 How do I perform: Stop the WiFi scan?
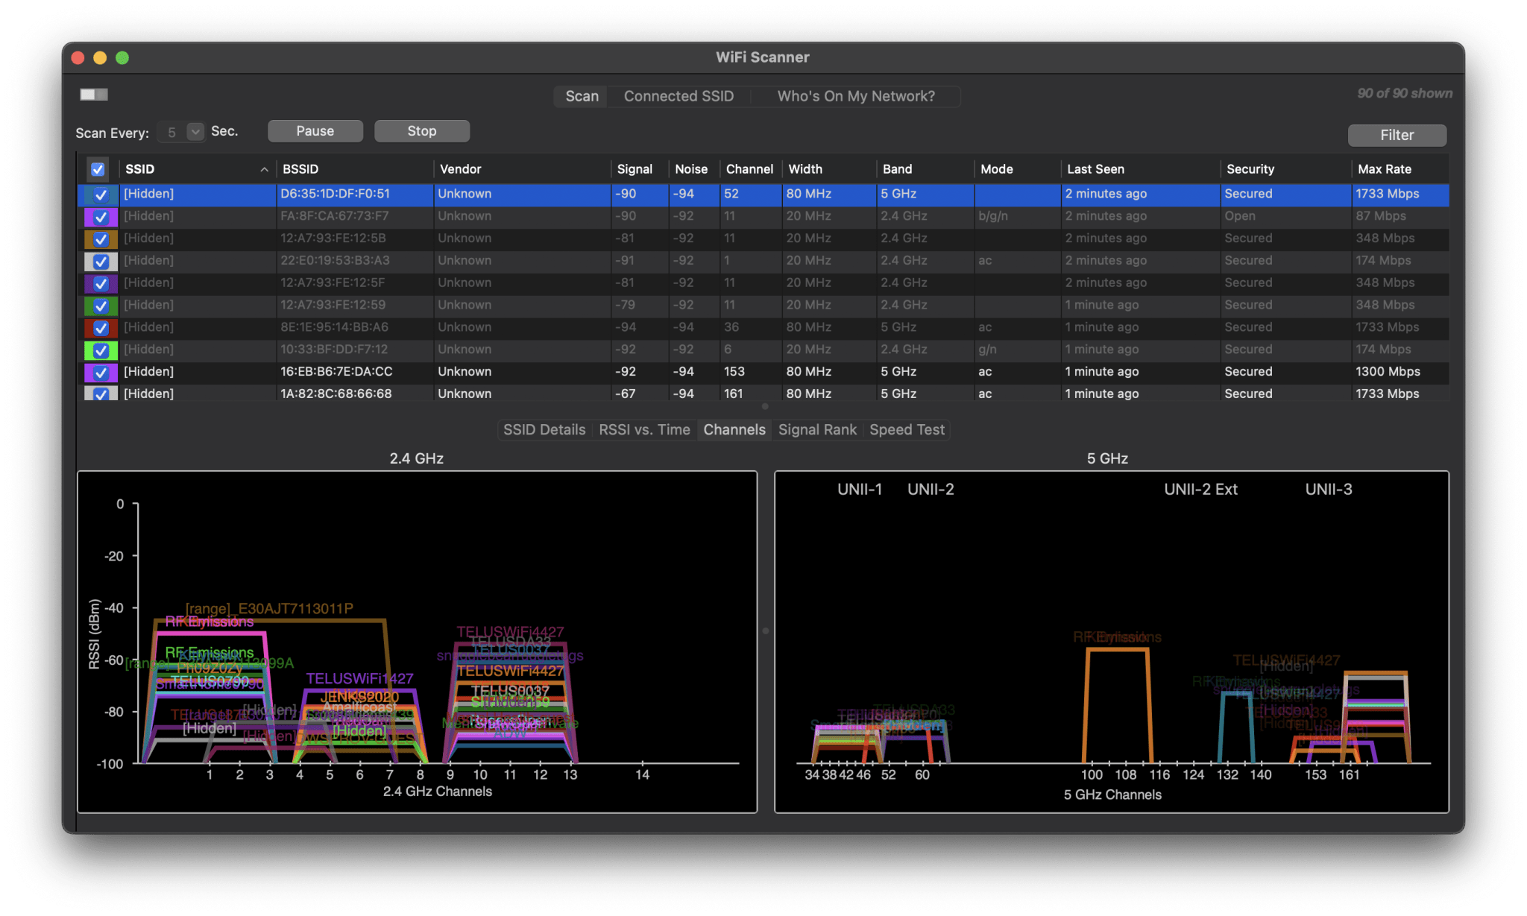coord(422,131)
